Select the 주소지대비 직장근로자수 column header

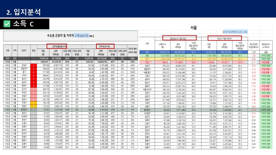point(254,45)
